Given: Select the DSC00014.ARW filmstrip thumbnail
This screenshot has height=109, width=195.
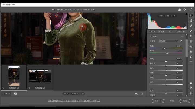Looking at the screenshot, I should 40,76.
